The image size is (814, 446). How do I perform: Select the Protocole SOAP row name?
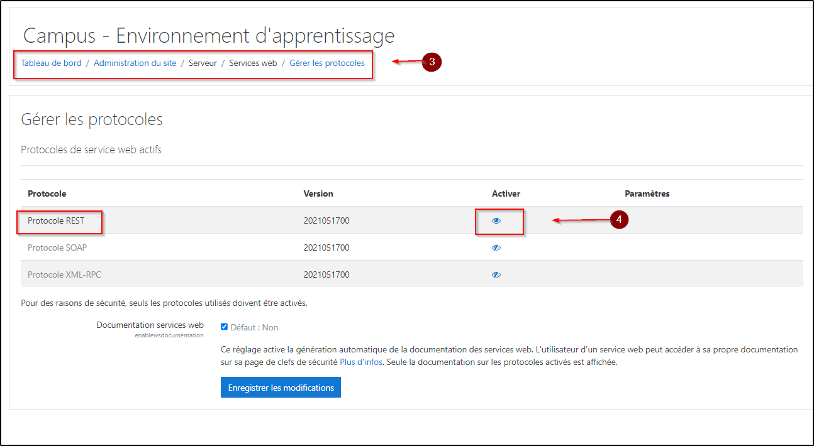pyautogui.click(x=57, y=248)
